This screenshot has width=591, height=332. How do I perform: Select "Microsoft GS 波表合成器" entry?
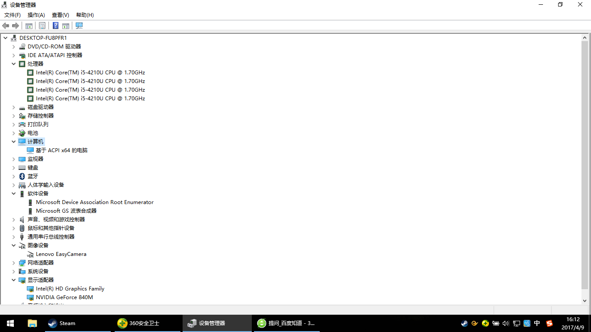66,211
